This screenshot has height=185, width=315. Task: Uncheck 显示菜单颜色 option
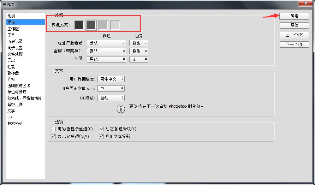point(53,136)
